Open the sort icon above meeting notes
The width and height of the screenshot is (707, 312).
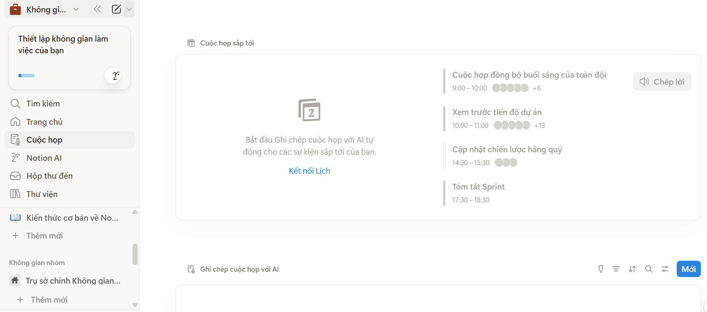click(x=632, y=269)
